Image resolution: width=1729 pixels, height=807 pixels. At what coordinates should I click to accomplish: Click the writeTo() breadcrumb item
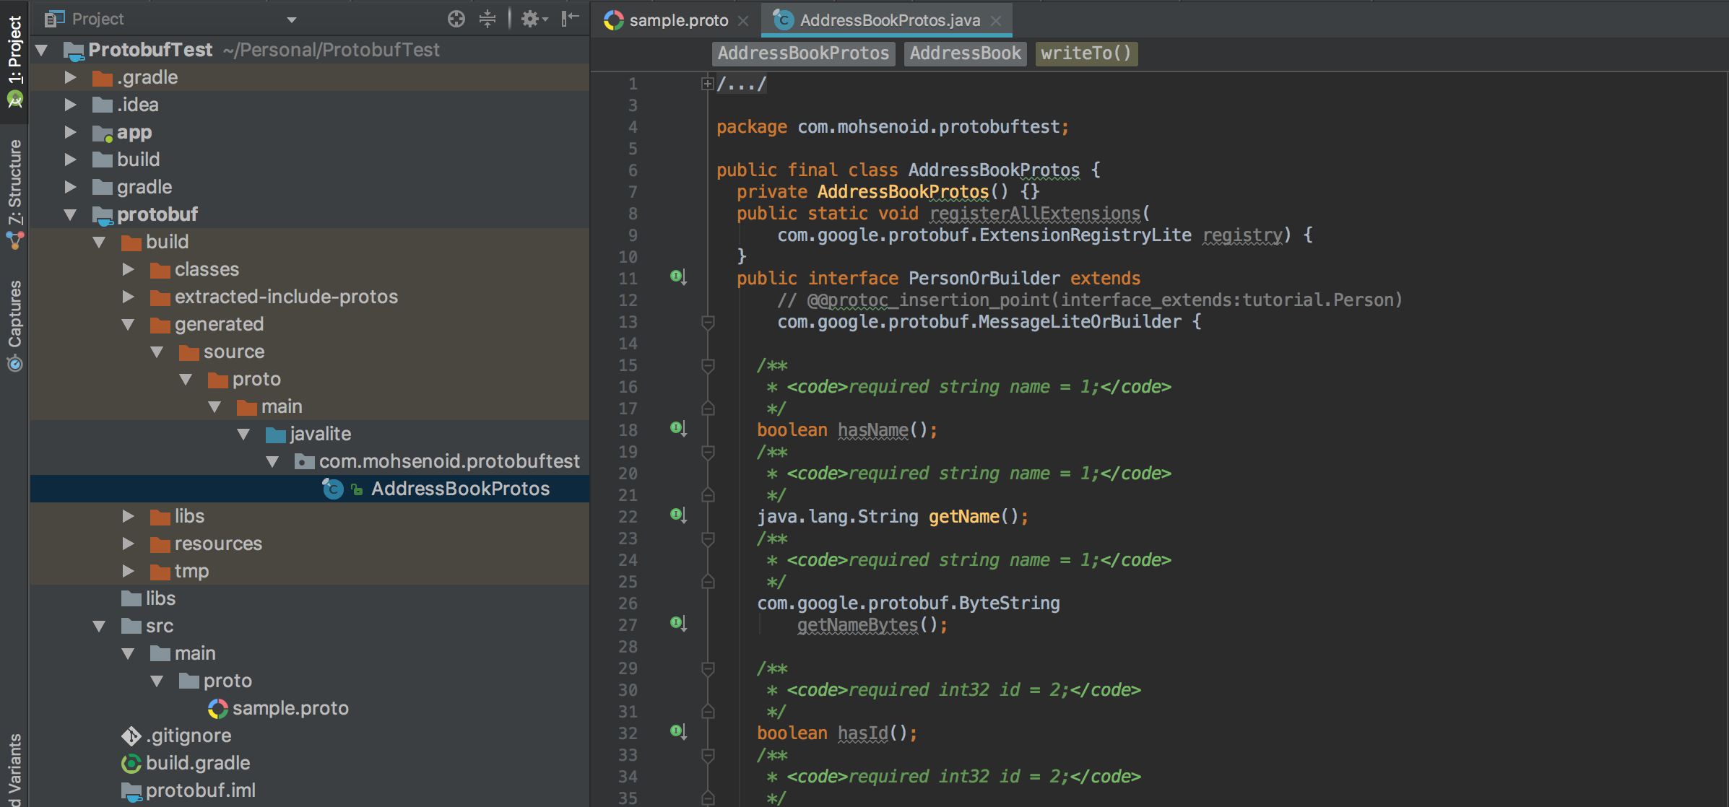(1086, 53)
